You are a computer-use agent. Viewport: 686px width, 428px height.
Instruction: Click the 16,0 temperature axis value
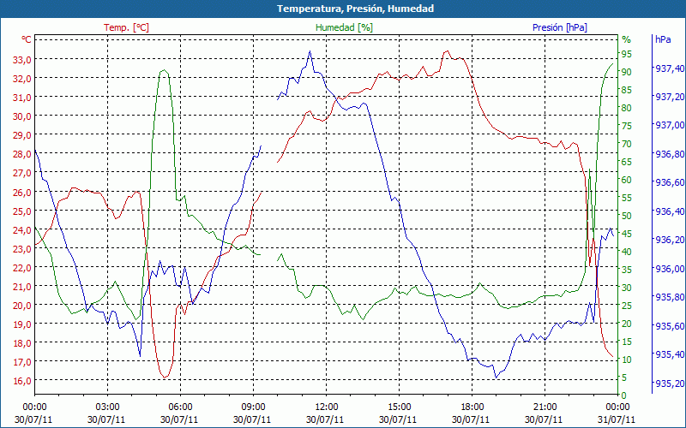[x=22, y=380]
